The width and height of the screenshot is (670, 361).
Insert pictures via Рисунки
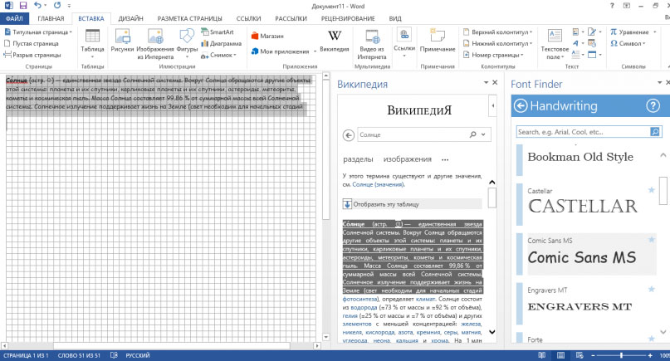click(x=122, y=41)
